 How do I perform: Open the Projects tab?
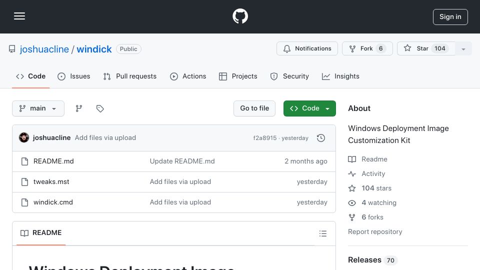click(238, 76)
